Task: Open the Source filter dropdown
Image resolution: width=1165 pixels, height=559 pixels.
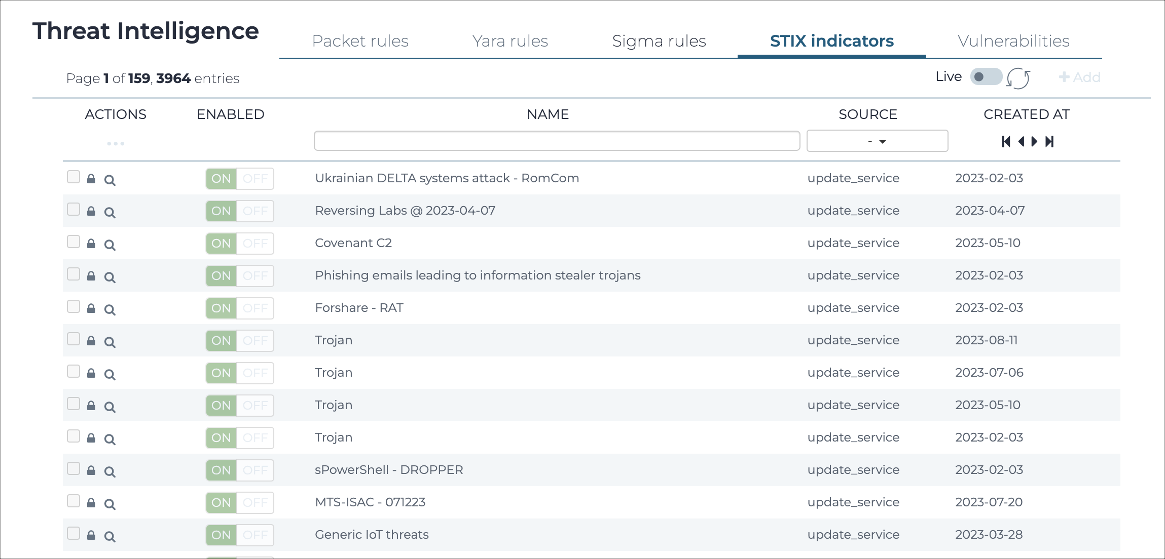Action: pos(877,141)
